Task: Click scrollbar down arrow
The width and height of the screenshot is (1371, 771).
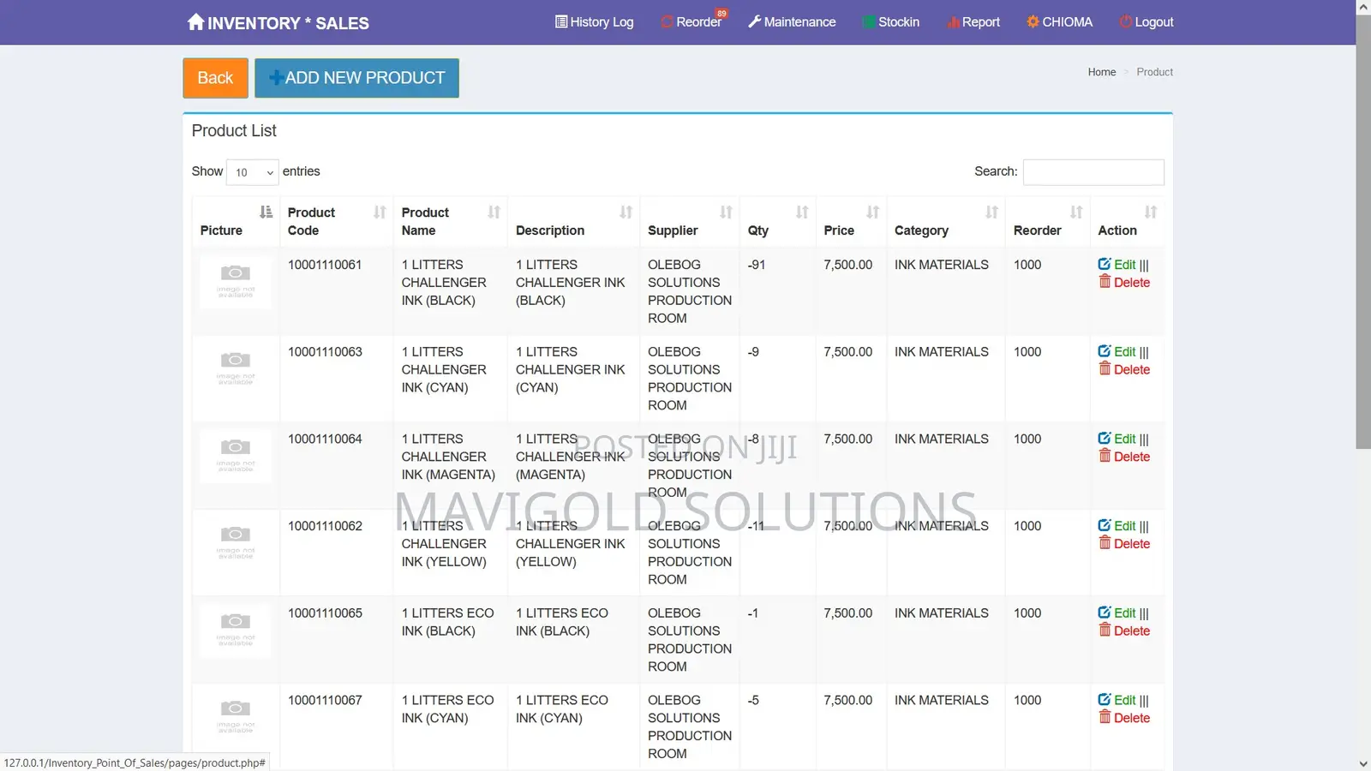Action: (1363, 763)
